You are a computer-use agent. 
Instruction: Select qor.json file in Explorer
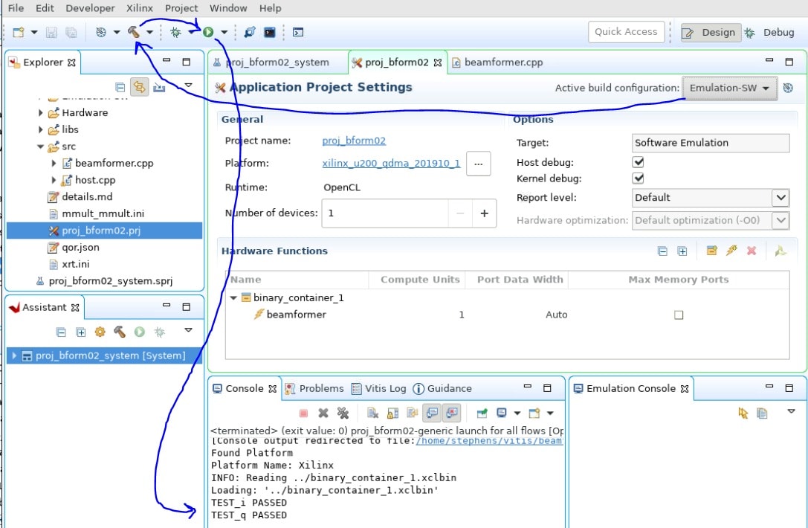tap(74, 247)
